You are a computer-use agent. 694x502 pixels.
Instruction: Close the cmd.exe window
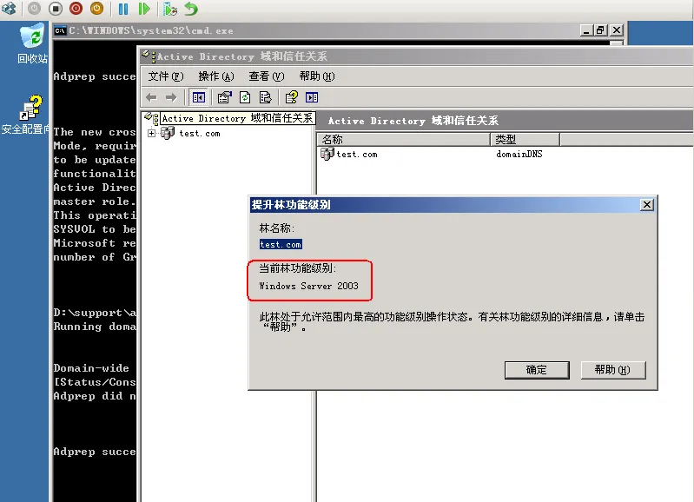click(617, 30)
